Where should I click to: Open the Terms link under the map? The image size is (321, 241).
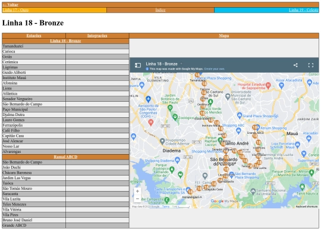coord(166,206)
